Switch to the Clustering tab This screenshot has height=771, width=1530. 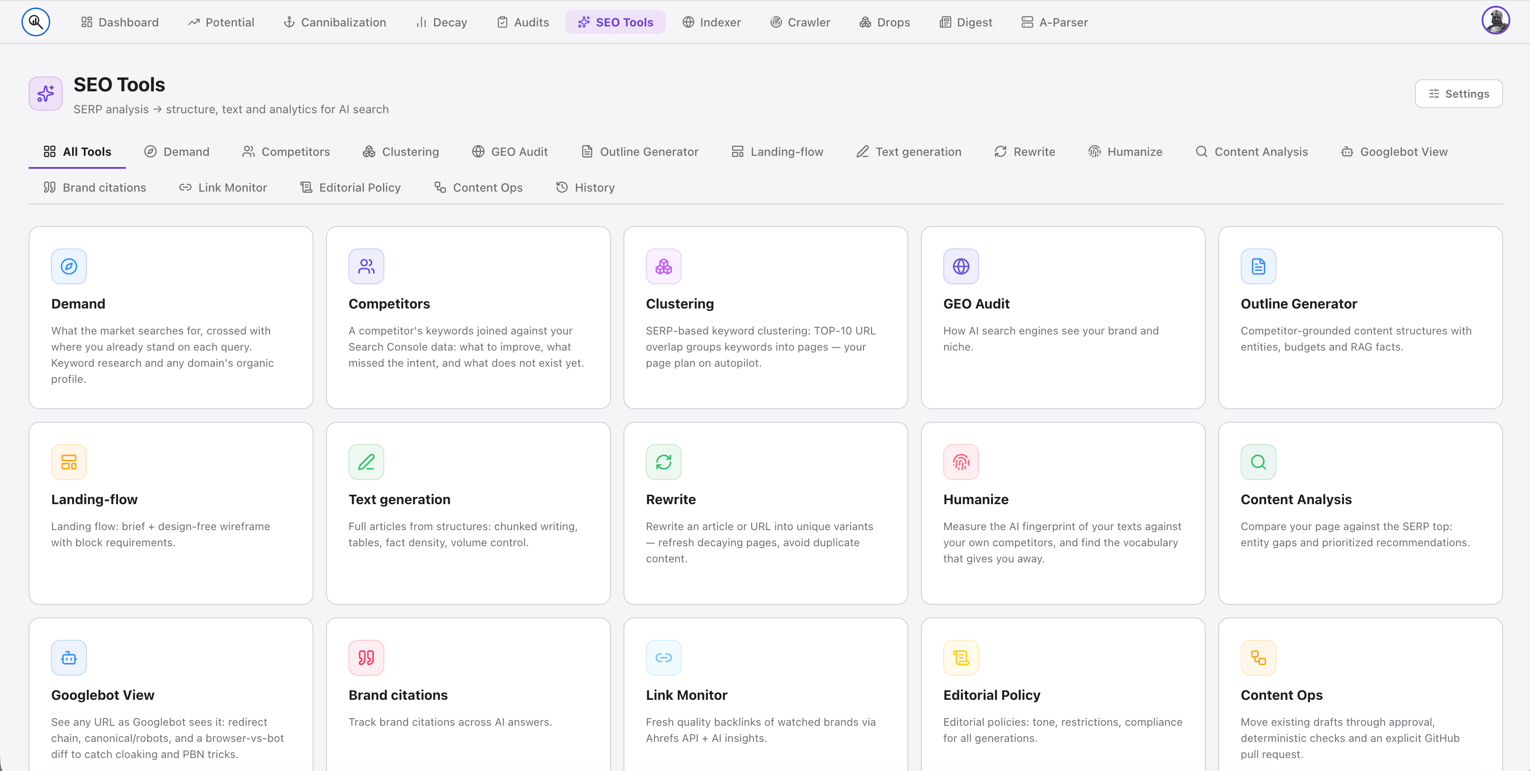[x=401, y=151]
